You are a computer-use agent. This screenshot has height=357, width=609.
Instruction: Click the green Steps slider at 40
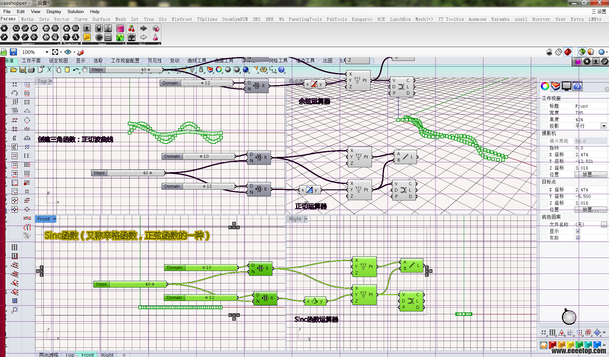pos(130,284)
